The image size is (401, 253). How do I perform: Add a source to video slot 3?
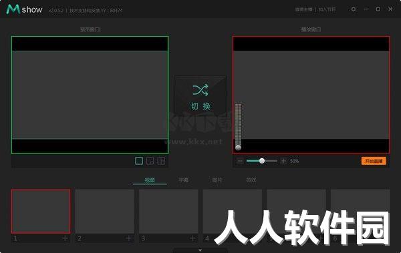coord(192,238)
